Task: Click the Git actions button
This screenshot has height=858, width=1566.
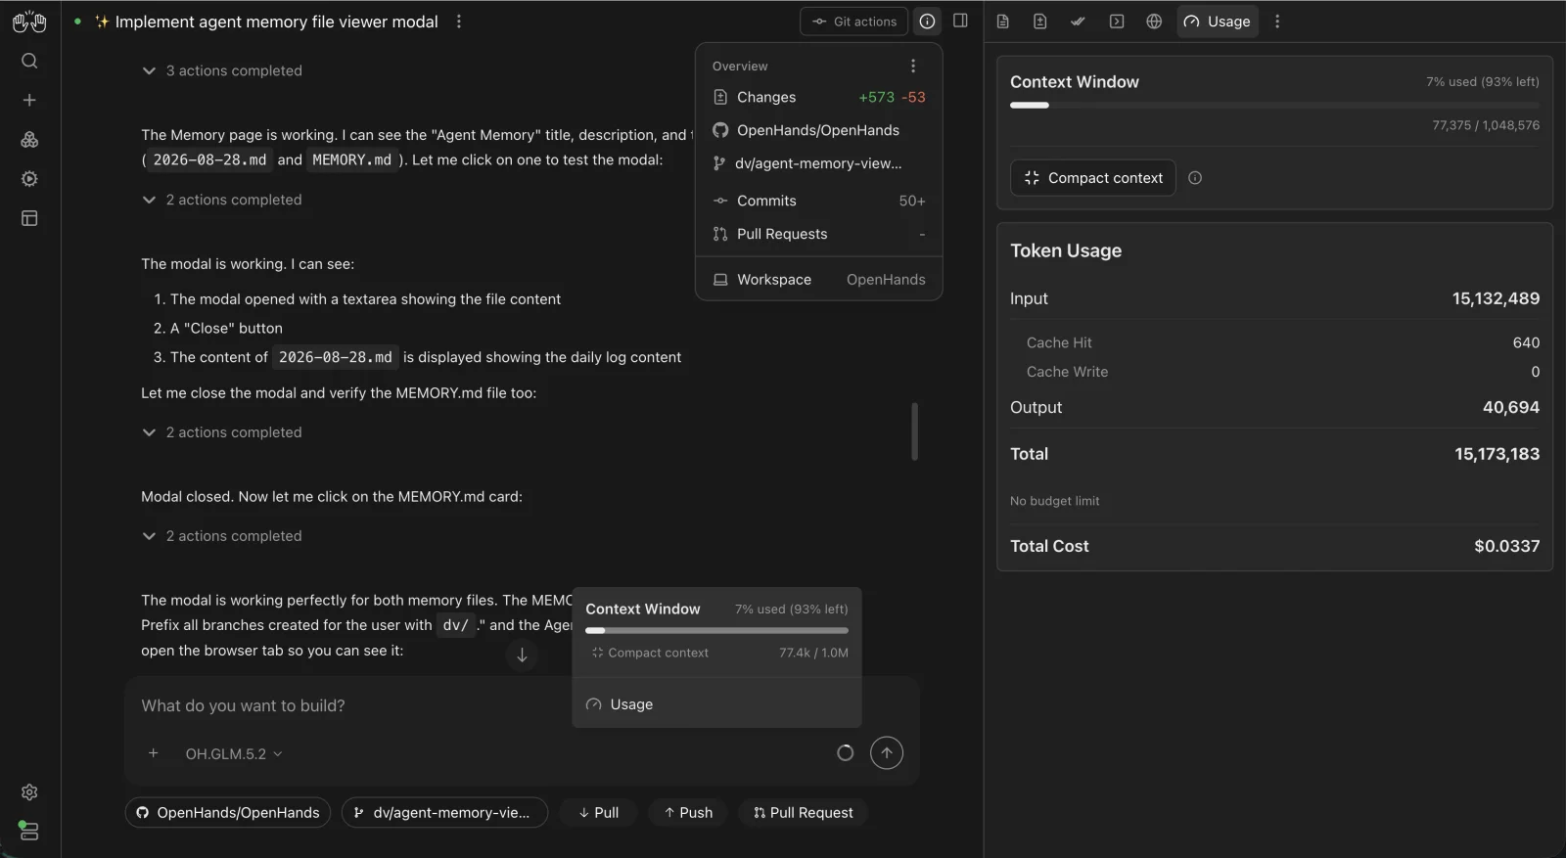Action: click(854, 22)
